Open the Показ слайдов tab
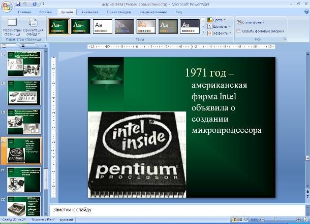 (x=119, y=12)
